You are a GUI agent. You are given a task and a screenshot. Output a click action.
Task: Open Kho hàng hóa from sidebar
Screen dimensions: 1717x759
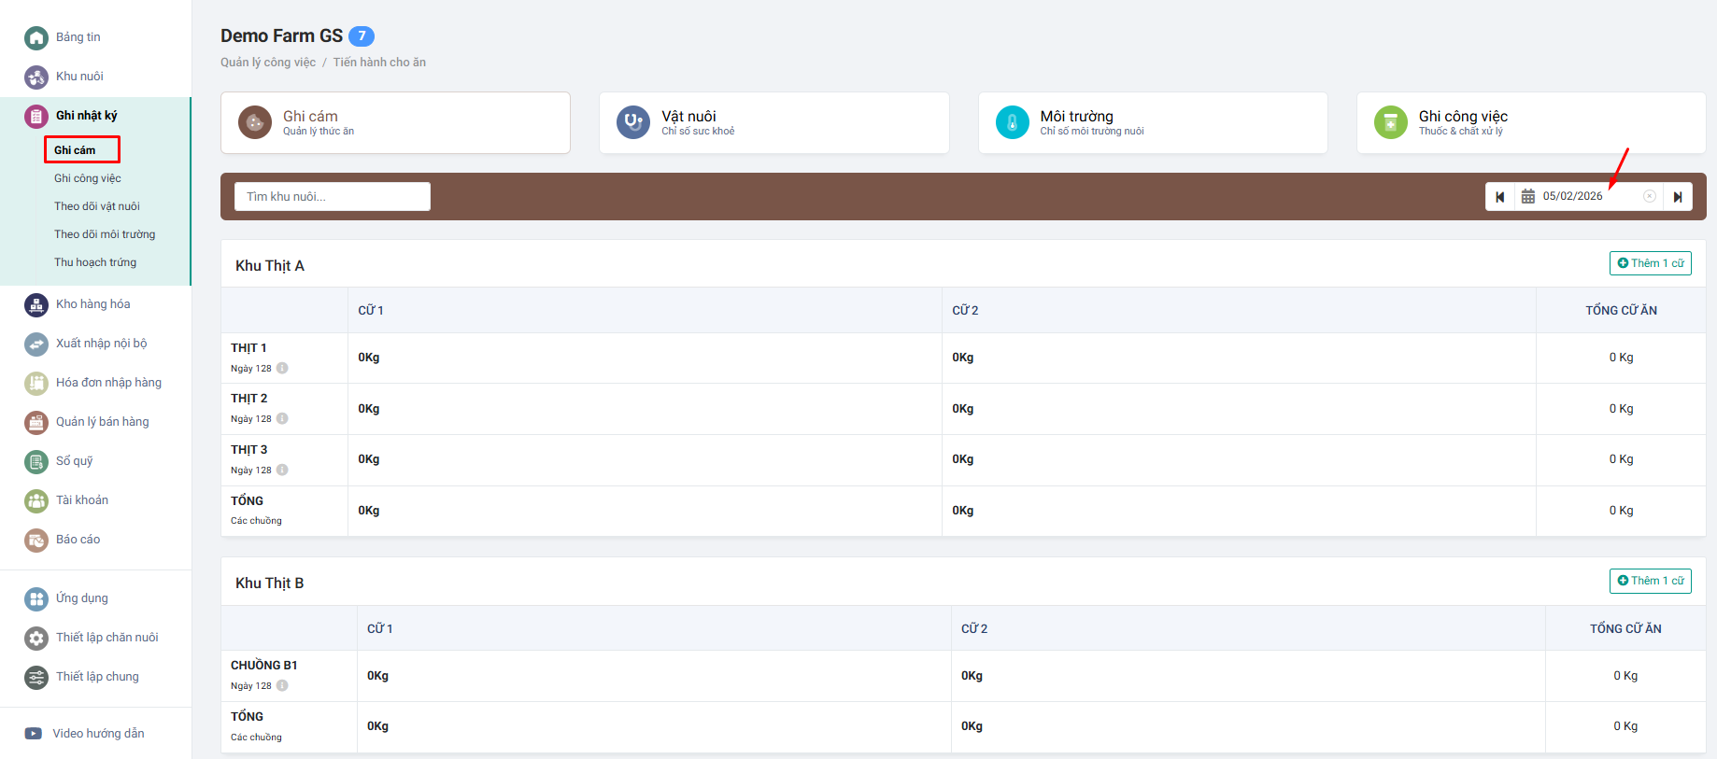pos(92,304)
